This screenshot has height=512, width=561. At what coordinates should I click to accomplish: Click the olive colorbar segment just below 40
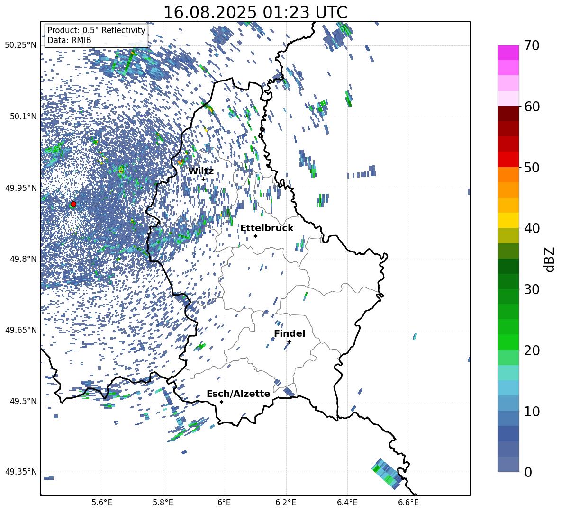(508, 235)
